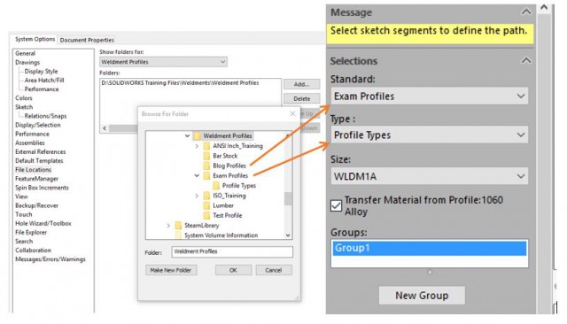Open the Sketch options
Viewport: 567px width, 324px height.
[x=24, y=107]
